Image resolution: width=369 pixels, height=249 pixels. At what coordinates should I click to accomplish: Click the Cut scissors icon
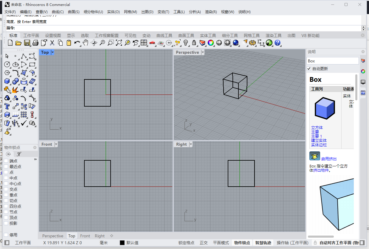(52, 43)
